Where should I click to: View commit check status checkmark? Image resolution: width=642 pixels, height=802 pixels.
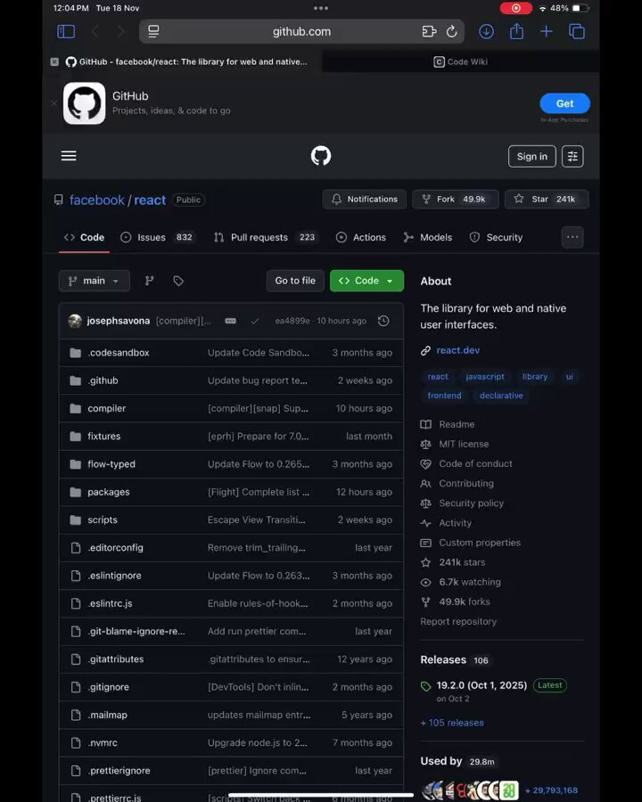click(x=254, y=321)
